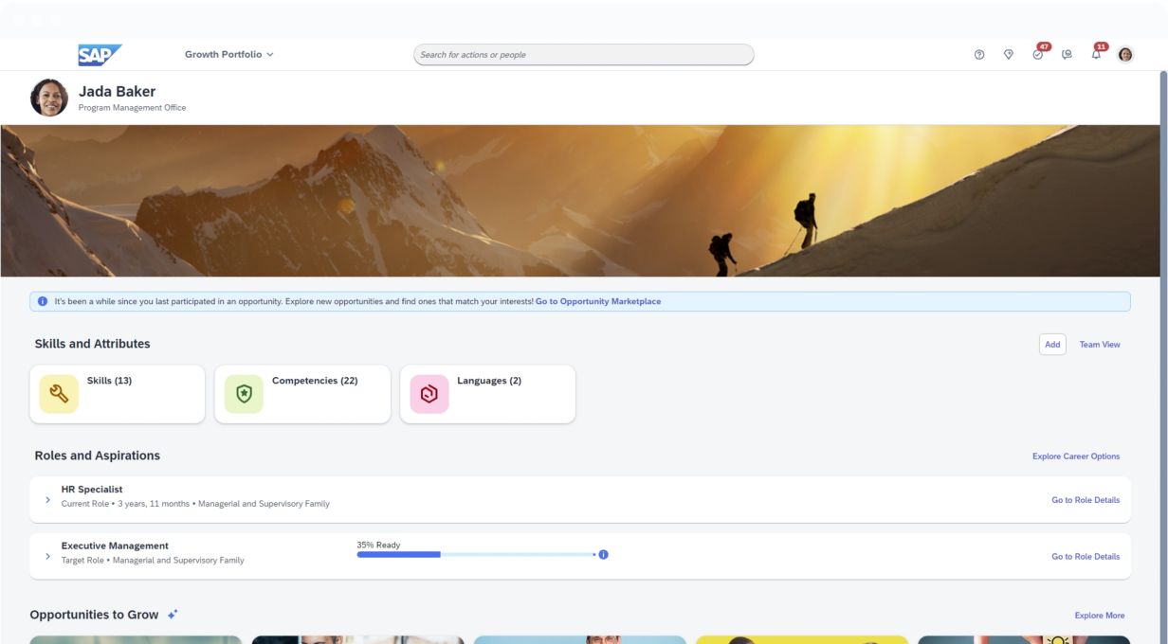The image size is (1168, 644).
Task: Open Team View link
Action: click(1099, 345)
